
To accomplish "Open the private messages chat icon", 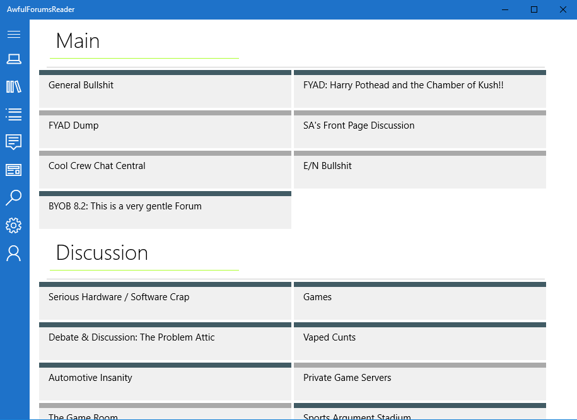I will (14, 142).
